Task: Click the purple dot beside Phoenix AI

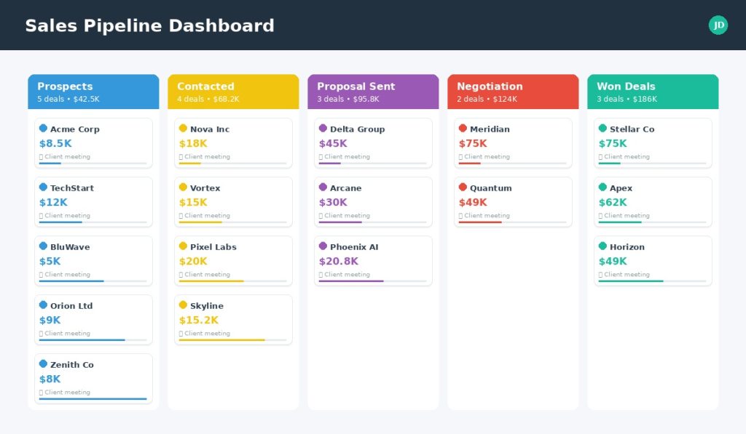Action: point(323,246)
